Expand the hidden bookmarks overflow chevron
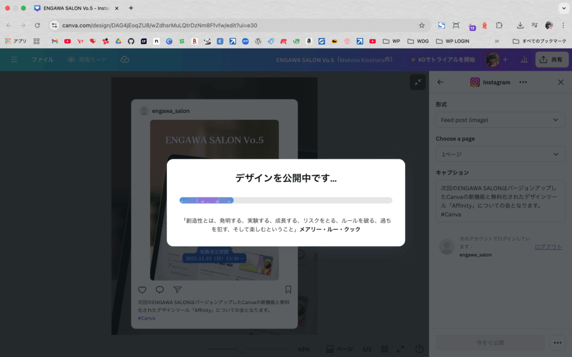 click(x=497, y=41)
